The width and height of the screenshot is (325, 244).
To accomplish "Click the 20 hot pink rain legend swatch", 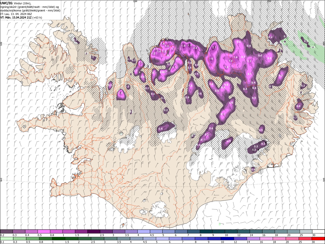I will tap(293, 239).
